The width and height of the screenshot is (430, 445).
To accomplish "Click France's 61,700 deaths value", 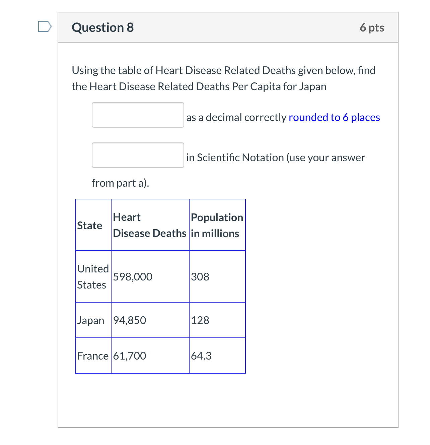I will click(x=130, y=356).
